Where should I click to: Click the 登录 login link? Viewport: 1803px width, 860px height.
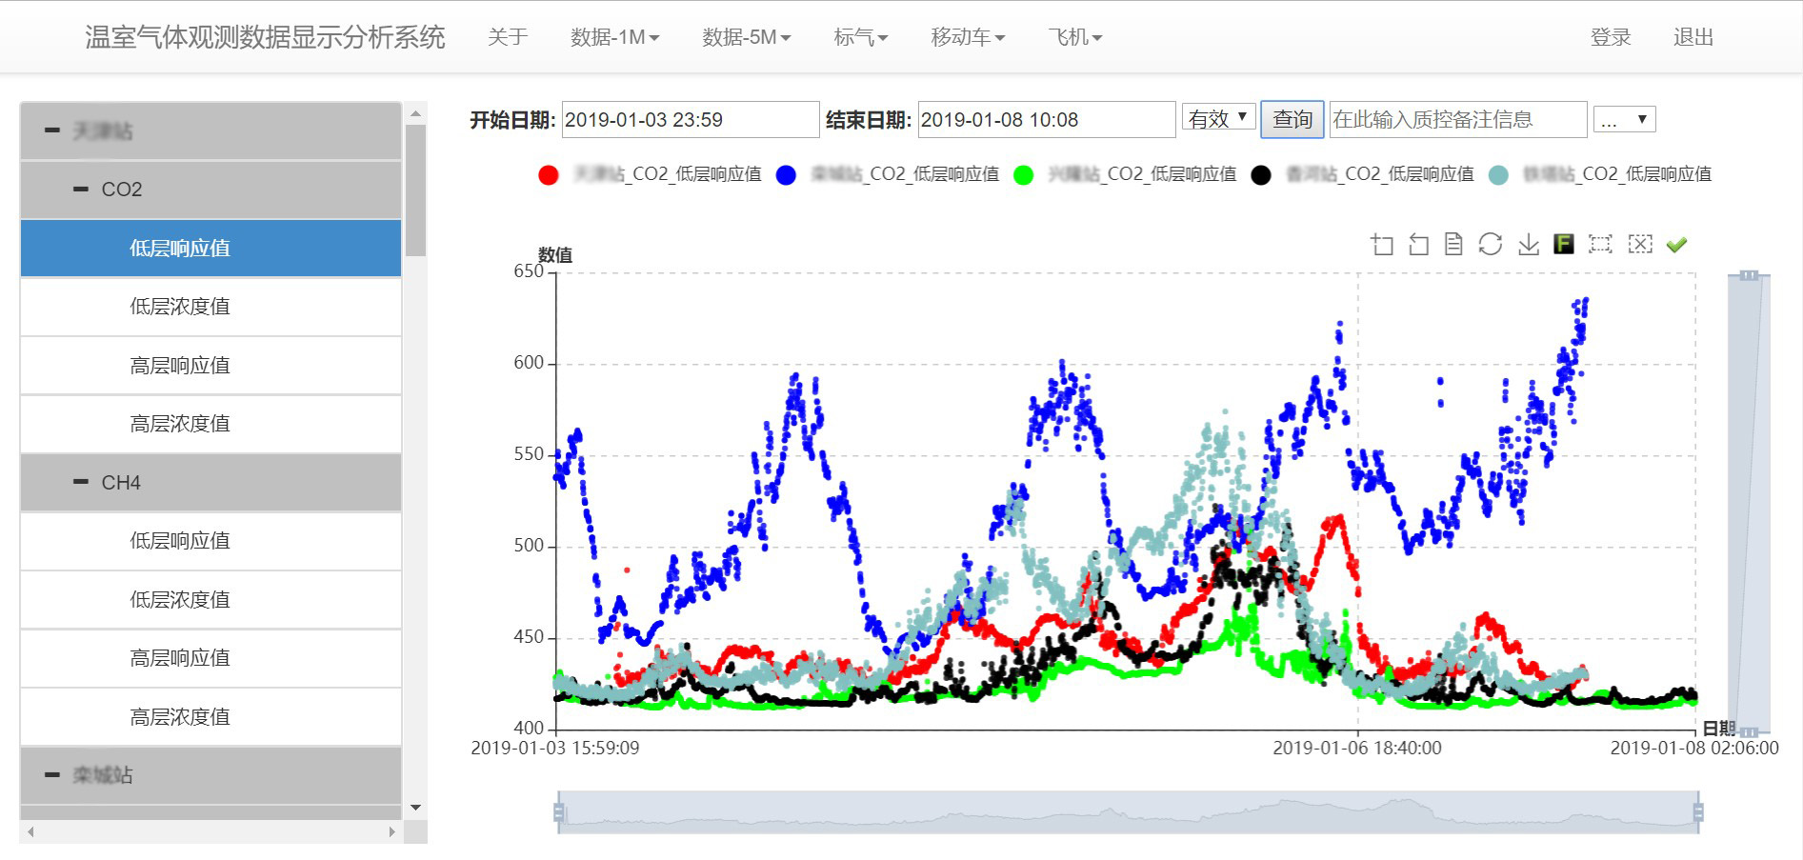(x=1611, y=37)
